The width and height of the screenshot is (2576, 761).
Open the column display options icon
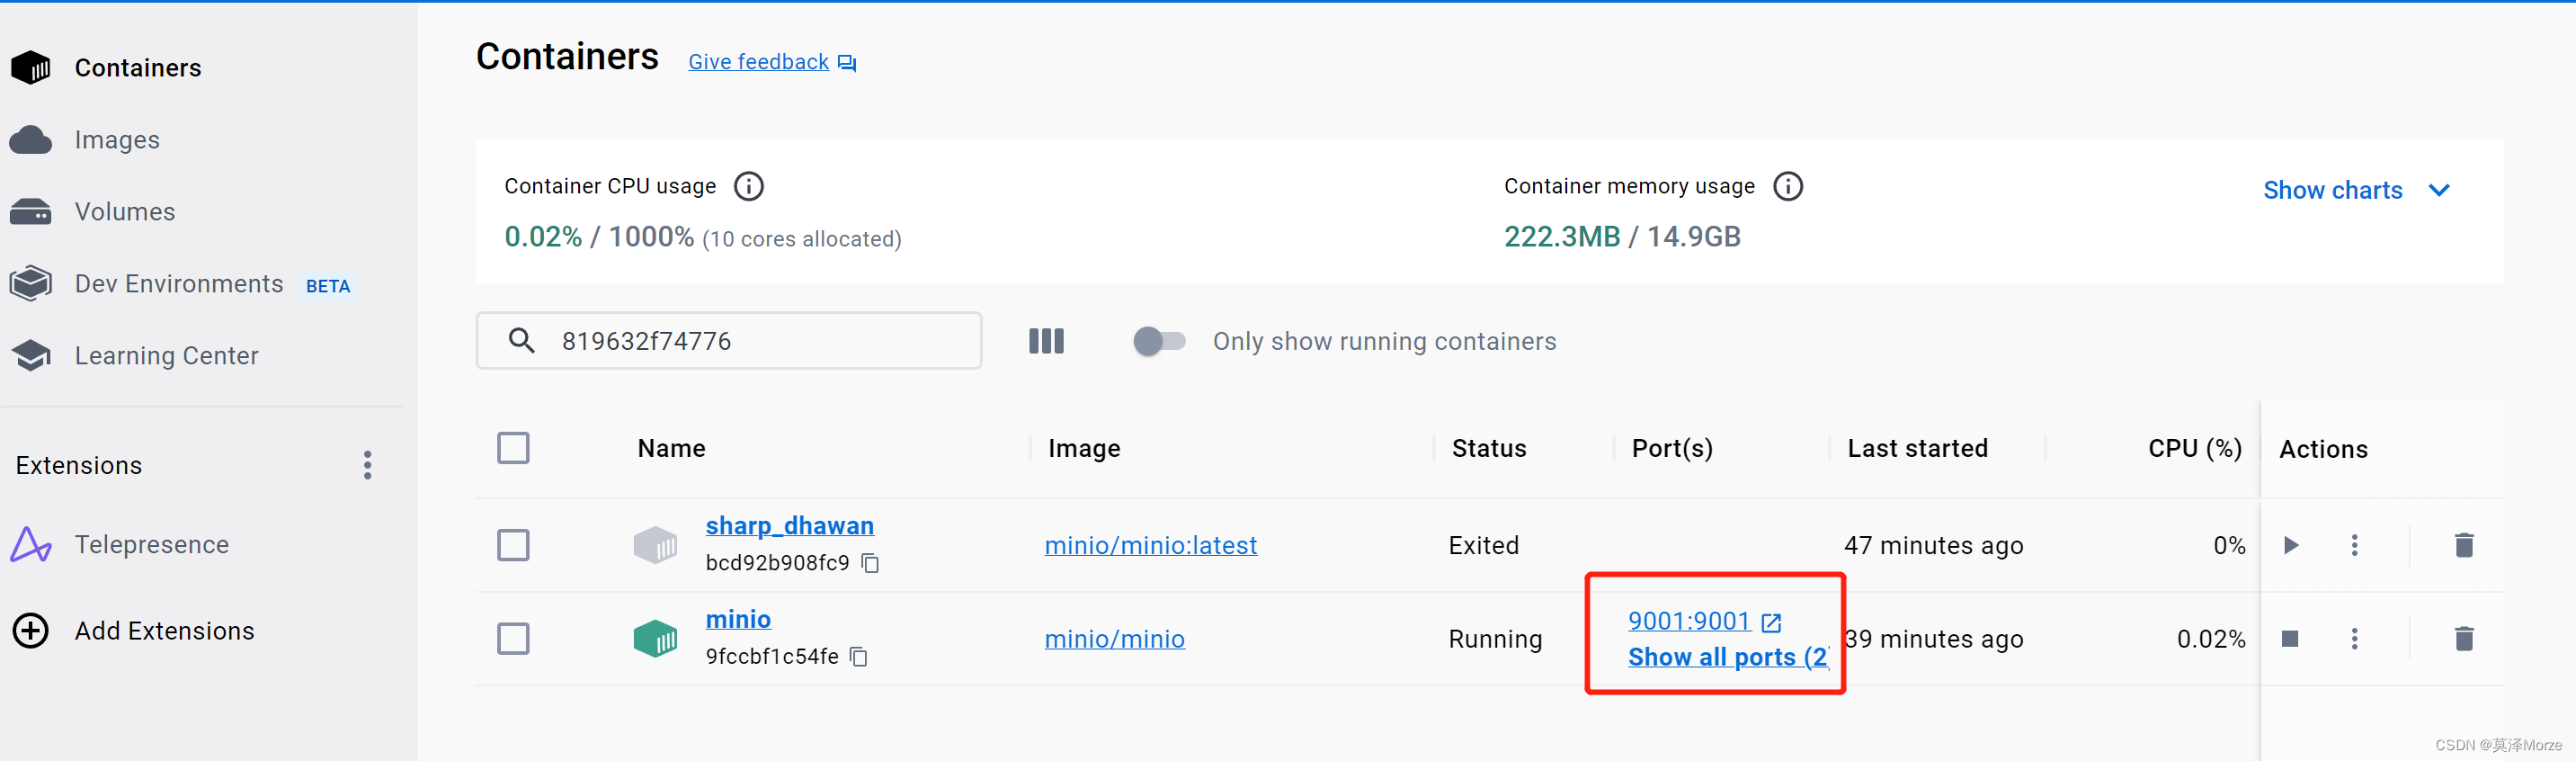(1046, 341)
